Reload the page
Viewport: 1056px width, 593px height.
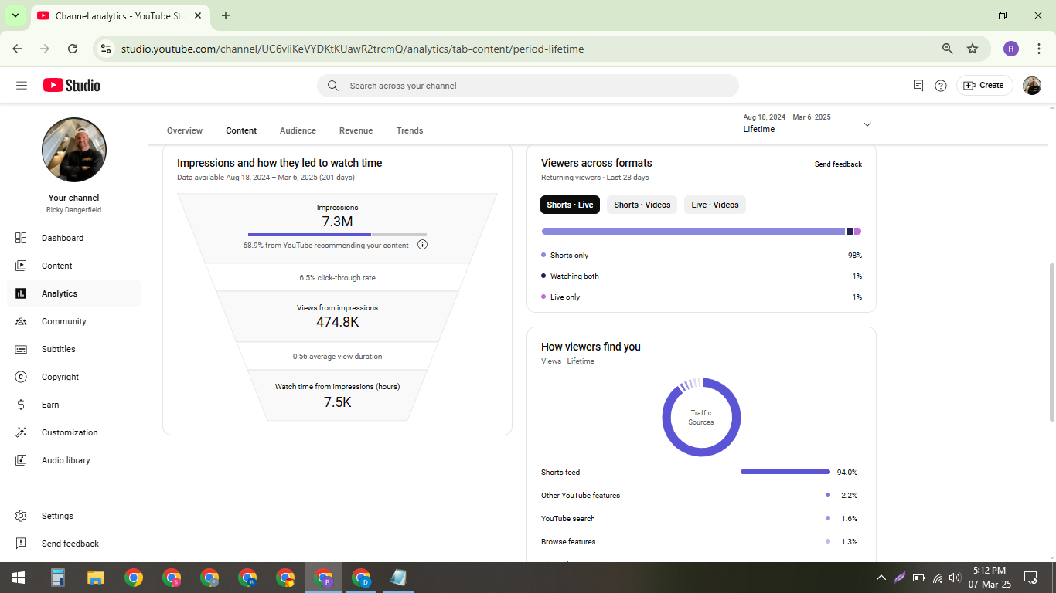tap(73, 49)
